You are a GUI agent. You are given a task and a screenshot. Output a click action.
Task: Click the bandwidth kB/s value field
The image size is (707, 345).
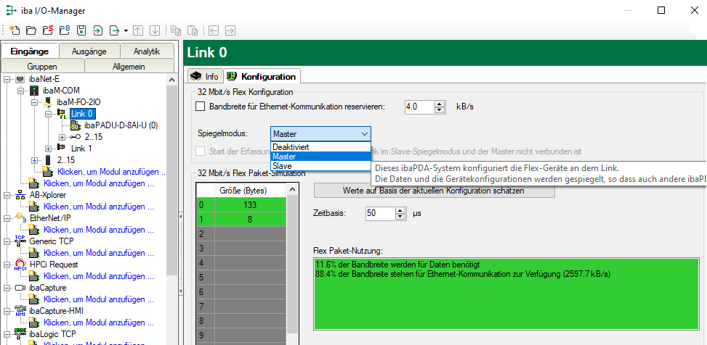(419, 107)
